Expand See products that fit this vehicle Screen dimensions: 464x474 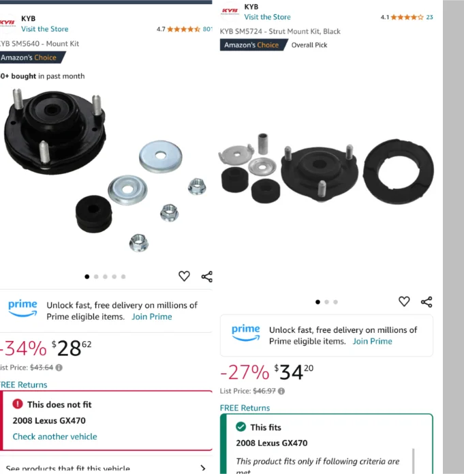point(106,468)
